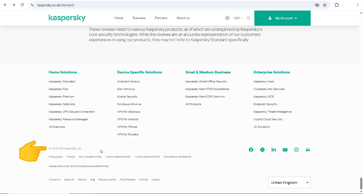This screenshot has height=194, width=363.
Task: Open Licence Agreement B2C link
Action: point(118,157)
